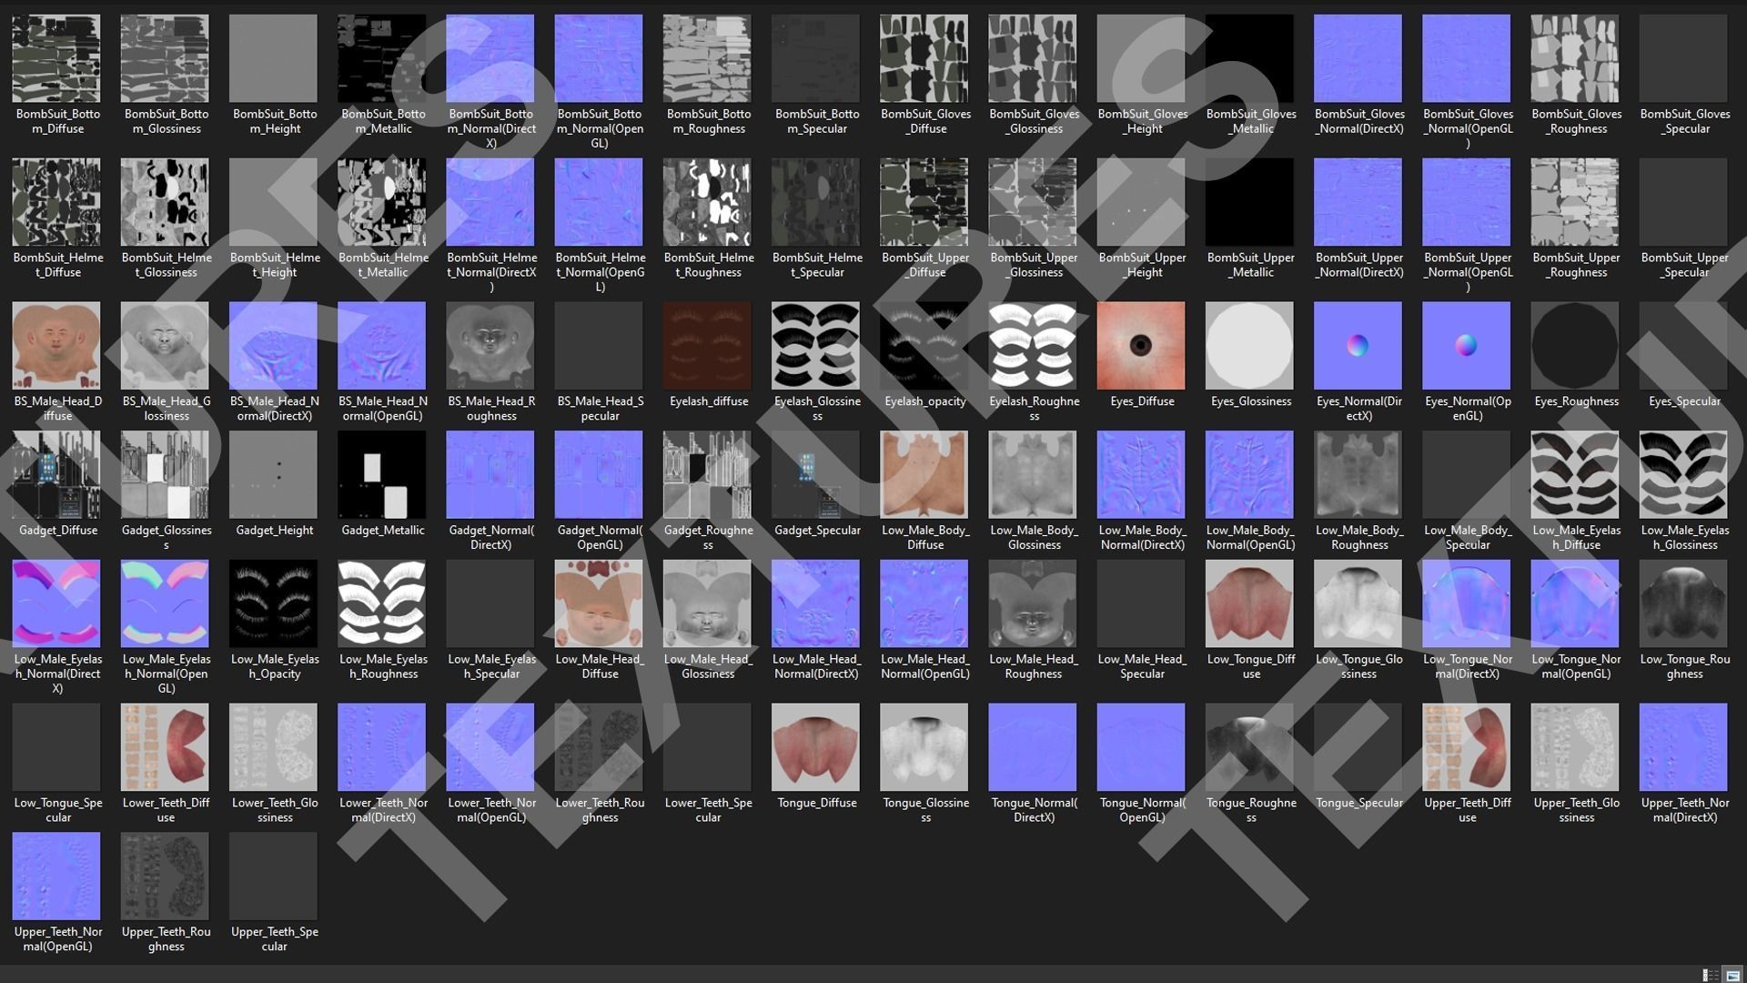
Task: Select the BombSuit_Bottom_Diffuse texture file
Action: (56, 58)
